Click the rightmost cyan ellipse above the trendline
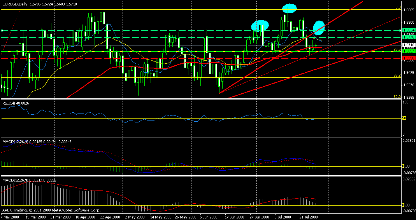The height and width of the screenshot is (220, 416). [x=319, y=28]
